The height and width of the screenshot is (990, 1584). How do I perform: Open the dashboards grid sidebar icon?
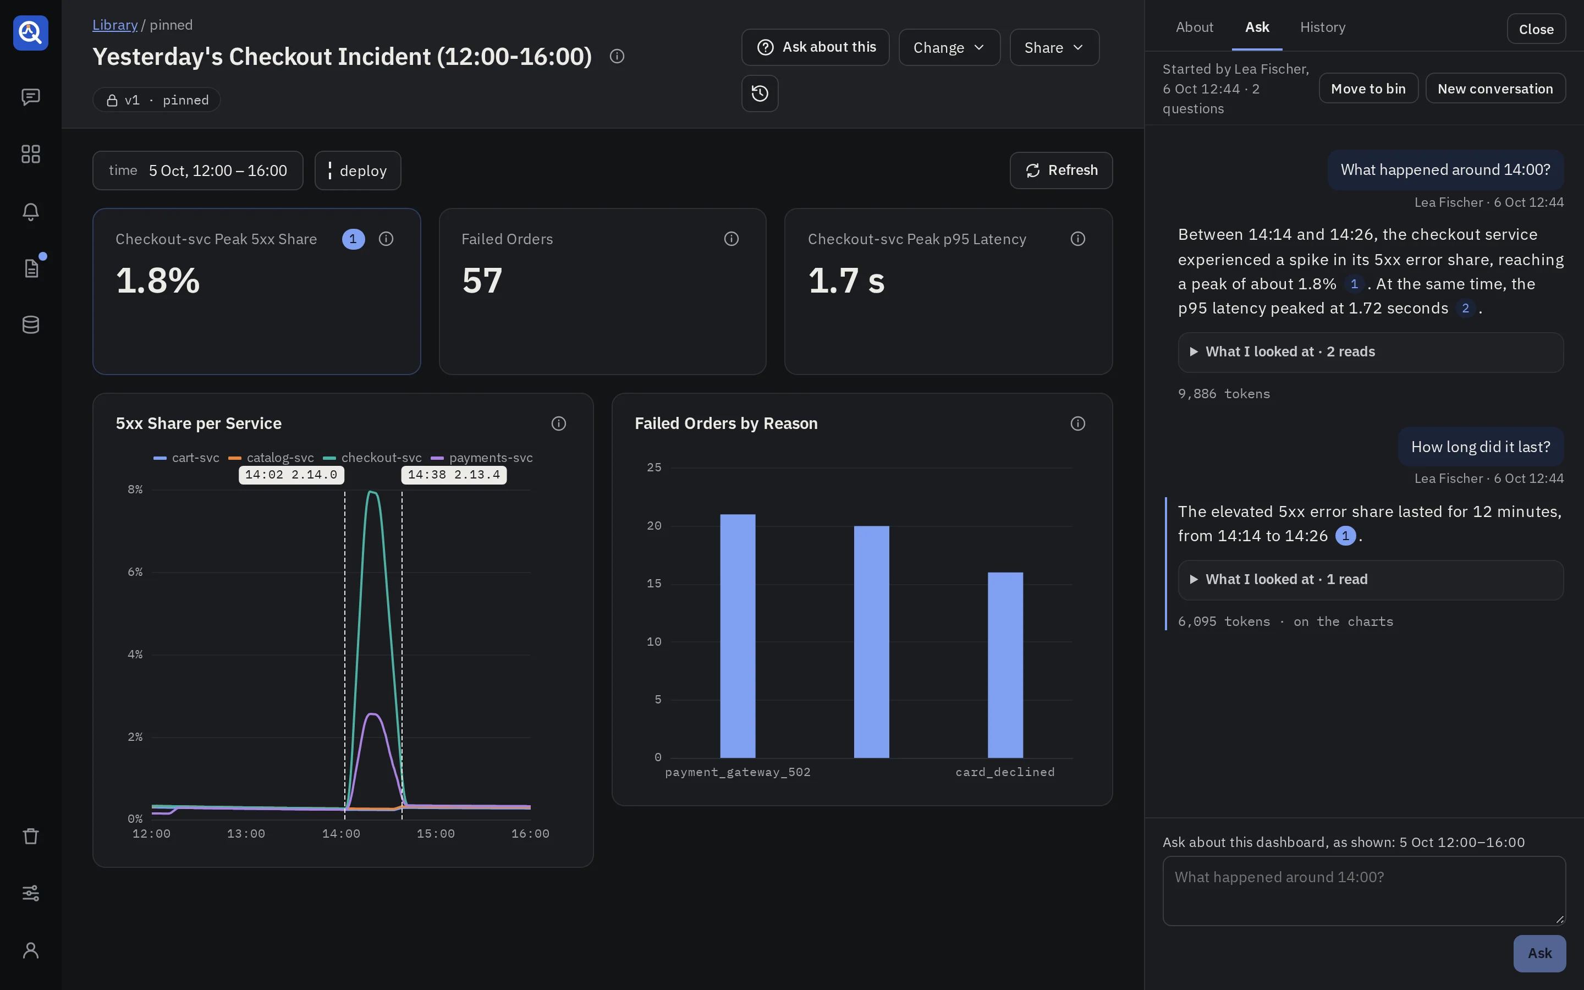[31, 154]
